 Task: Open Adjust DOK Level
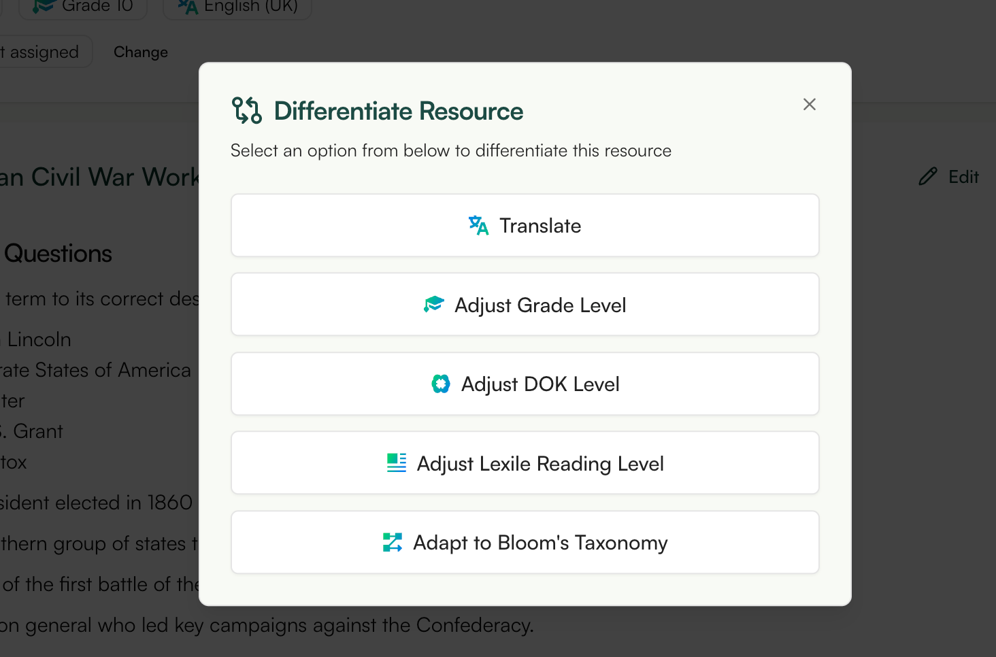pos(525,384)
